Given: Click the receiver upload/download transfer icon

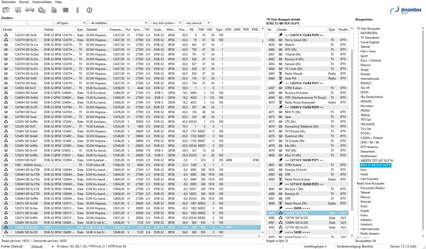Looking at the screenshot, I should point(30,10).
